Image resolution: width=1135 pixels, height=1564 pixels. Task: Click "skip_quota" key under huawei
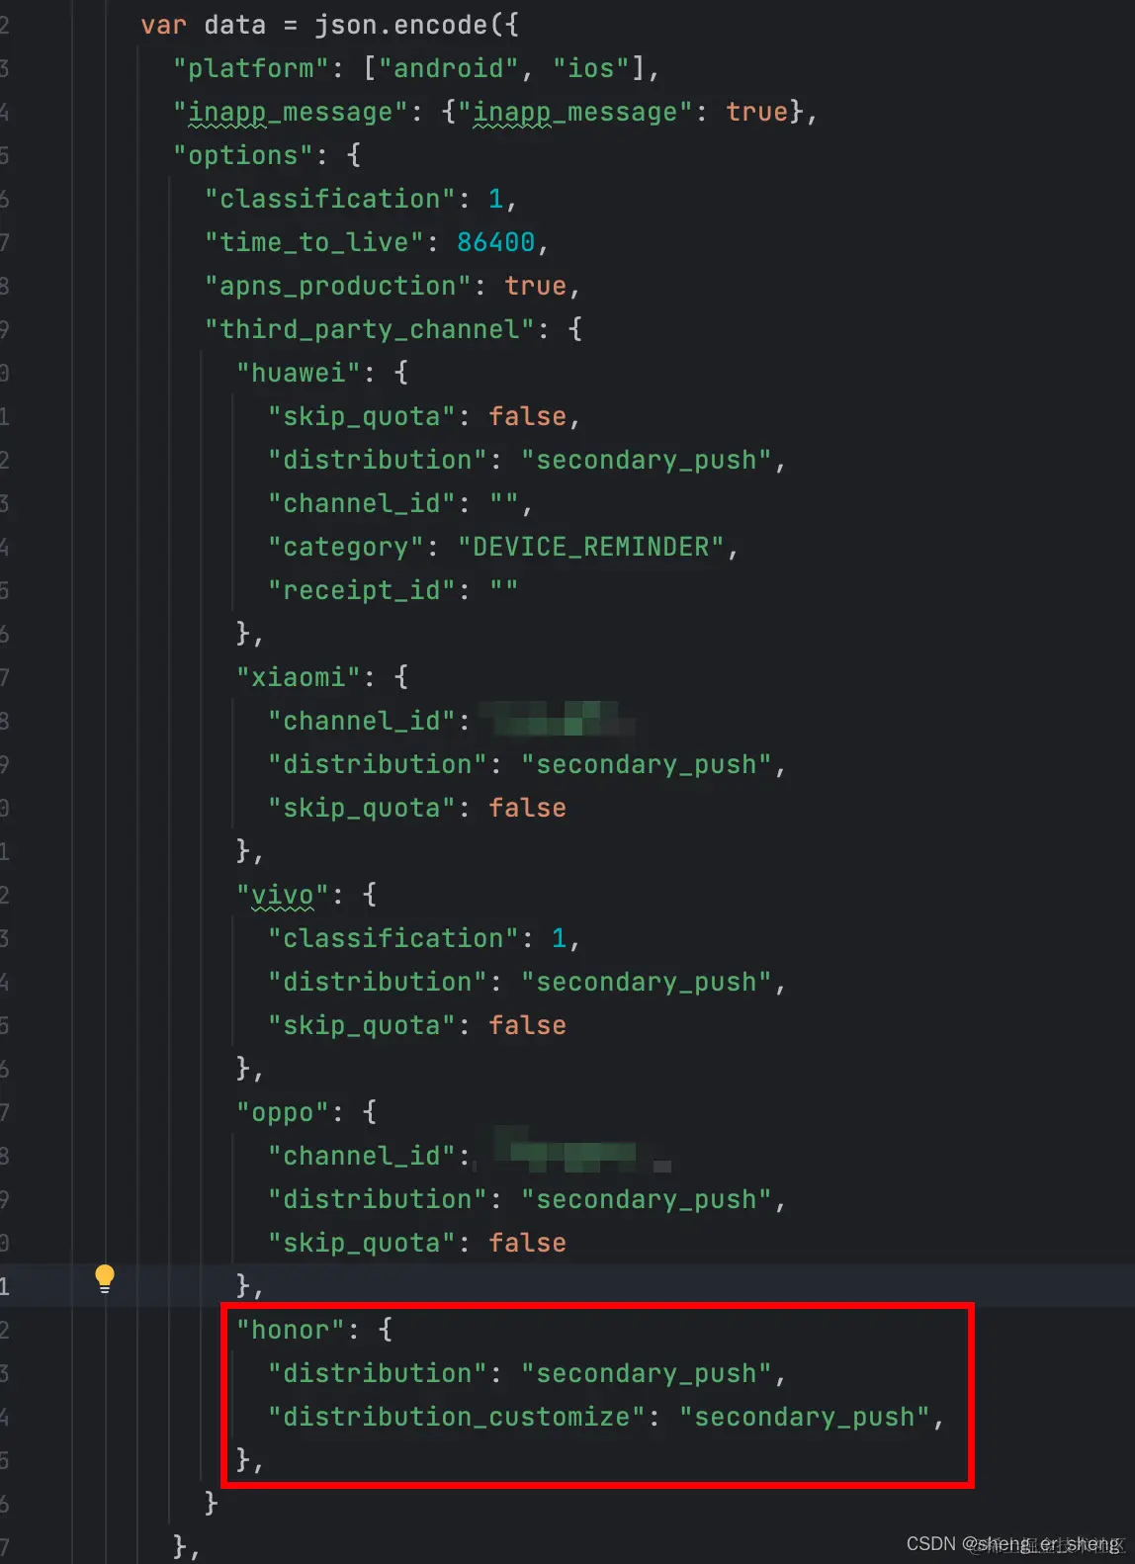point(362,416)
